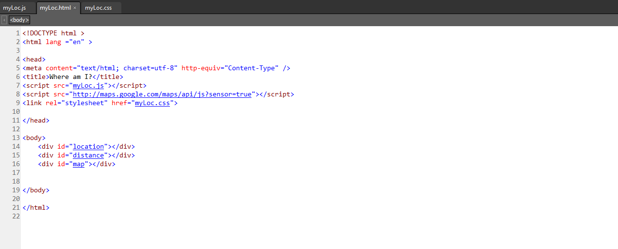Click line number 22 in gutter
Screen dimensions: 618x249
click(x=16, y=217)
